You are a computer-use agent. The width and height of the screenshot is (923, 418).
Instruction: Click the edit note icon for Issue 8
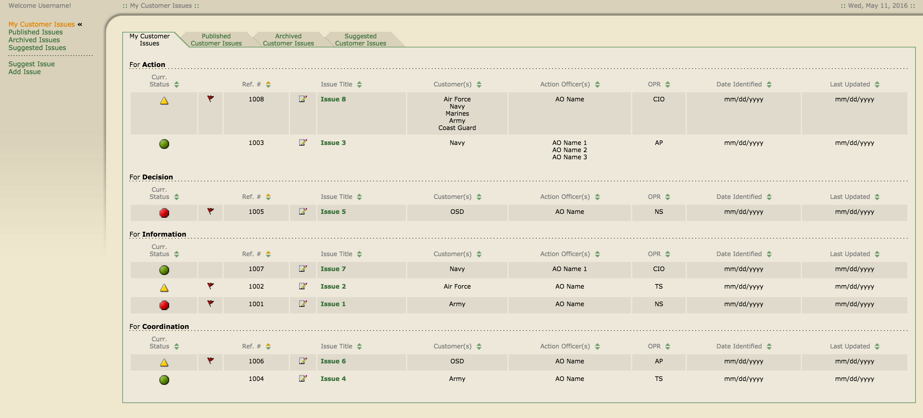303,99
